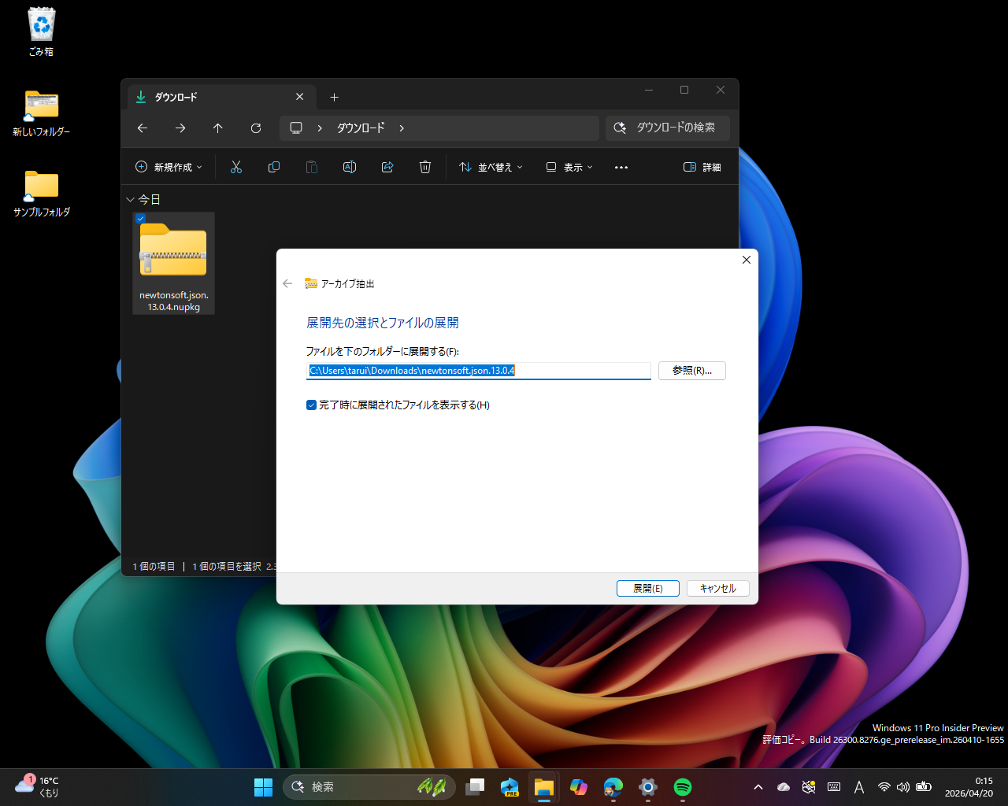Open the 表示 view options dropdown

click(x=569, y=167)
